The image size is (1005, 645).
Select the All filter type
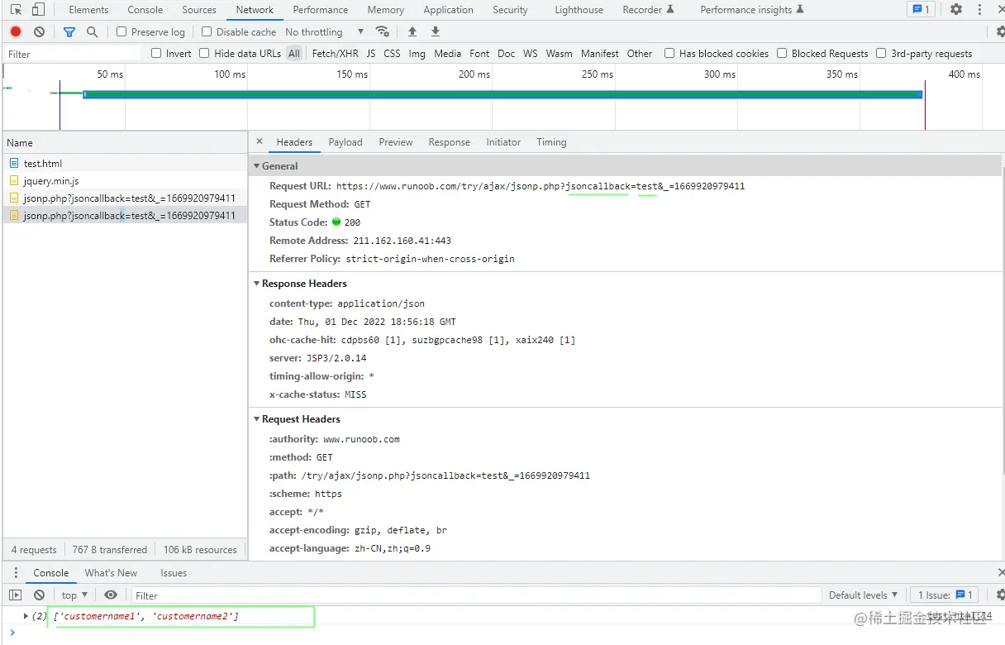click(x=294, y=53)
